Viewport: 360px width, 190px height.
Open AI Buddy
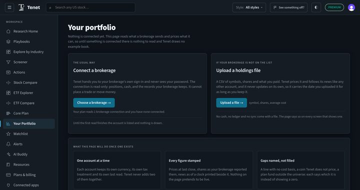29,154
